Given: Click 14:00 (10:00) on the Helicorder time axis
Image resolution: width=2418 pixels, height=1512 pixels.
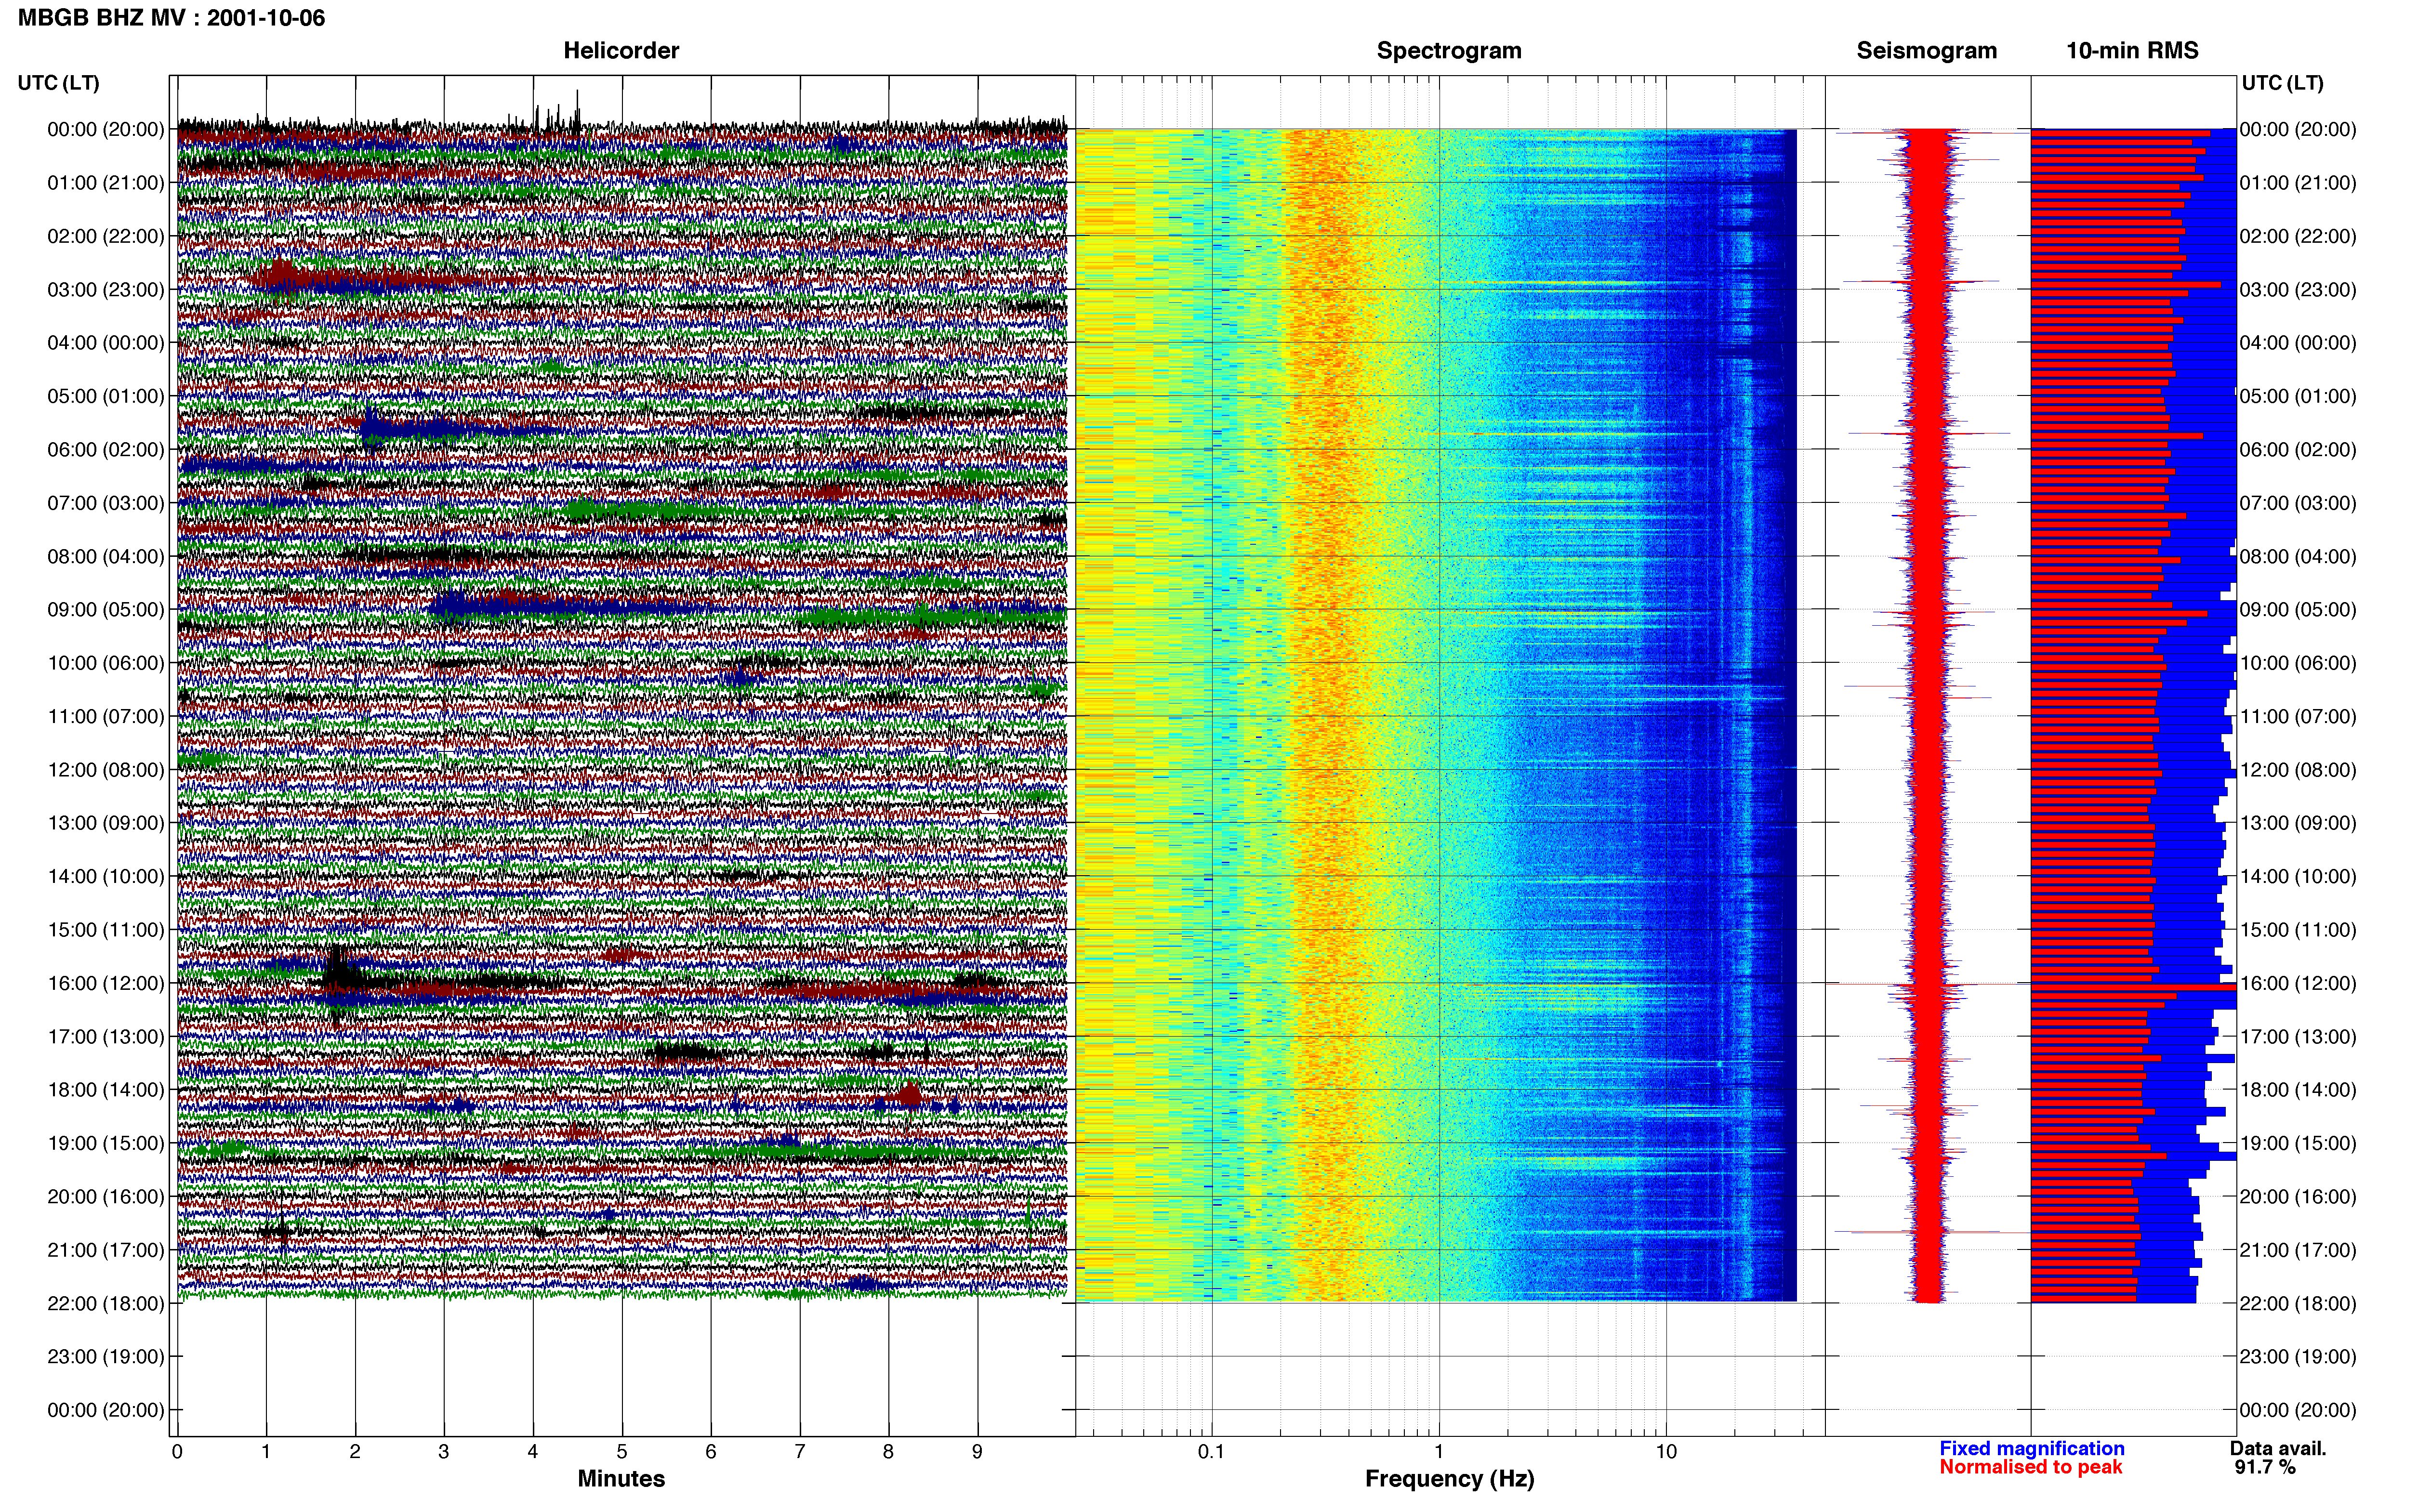Looking at the screenshot, I should point(106,877).
